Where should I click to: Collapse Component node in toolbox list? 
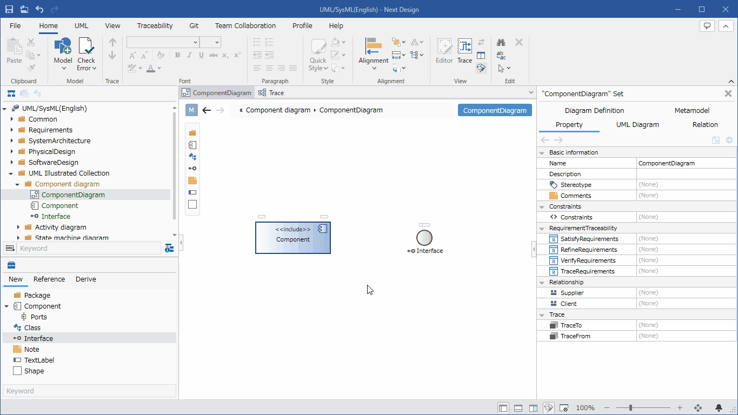pos(6,306)
